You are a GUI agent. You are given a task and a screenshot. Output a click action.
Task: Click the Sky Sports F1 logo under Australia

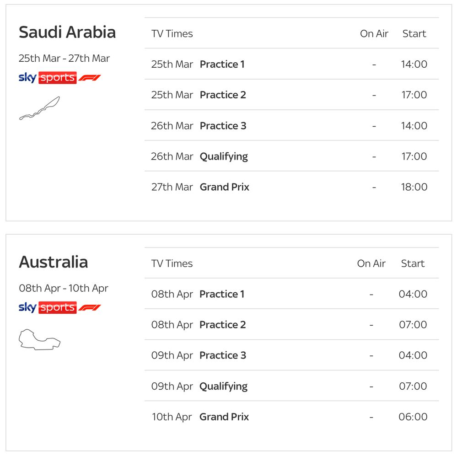click(59, 307)
